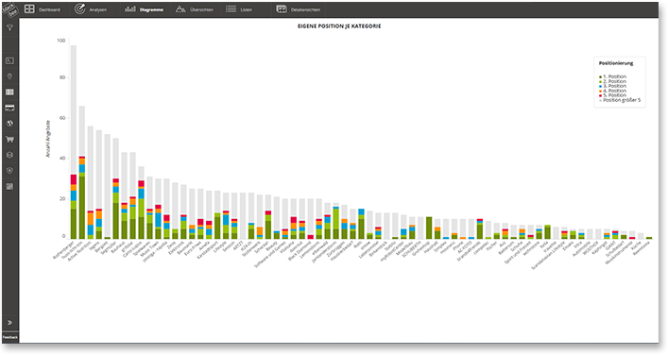This screenshot has width=668, height=355.
Task: Click the gray bar above Active Nutrition
Action: [x=91, y=168]
